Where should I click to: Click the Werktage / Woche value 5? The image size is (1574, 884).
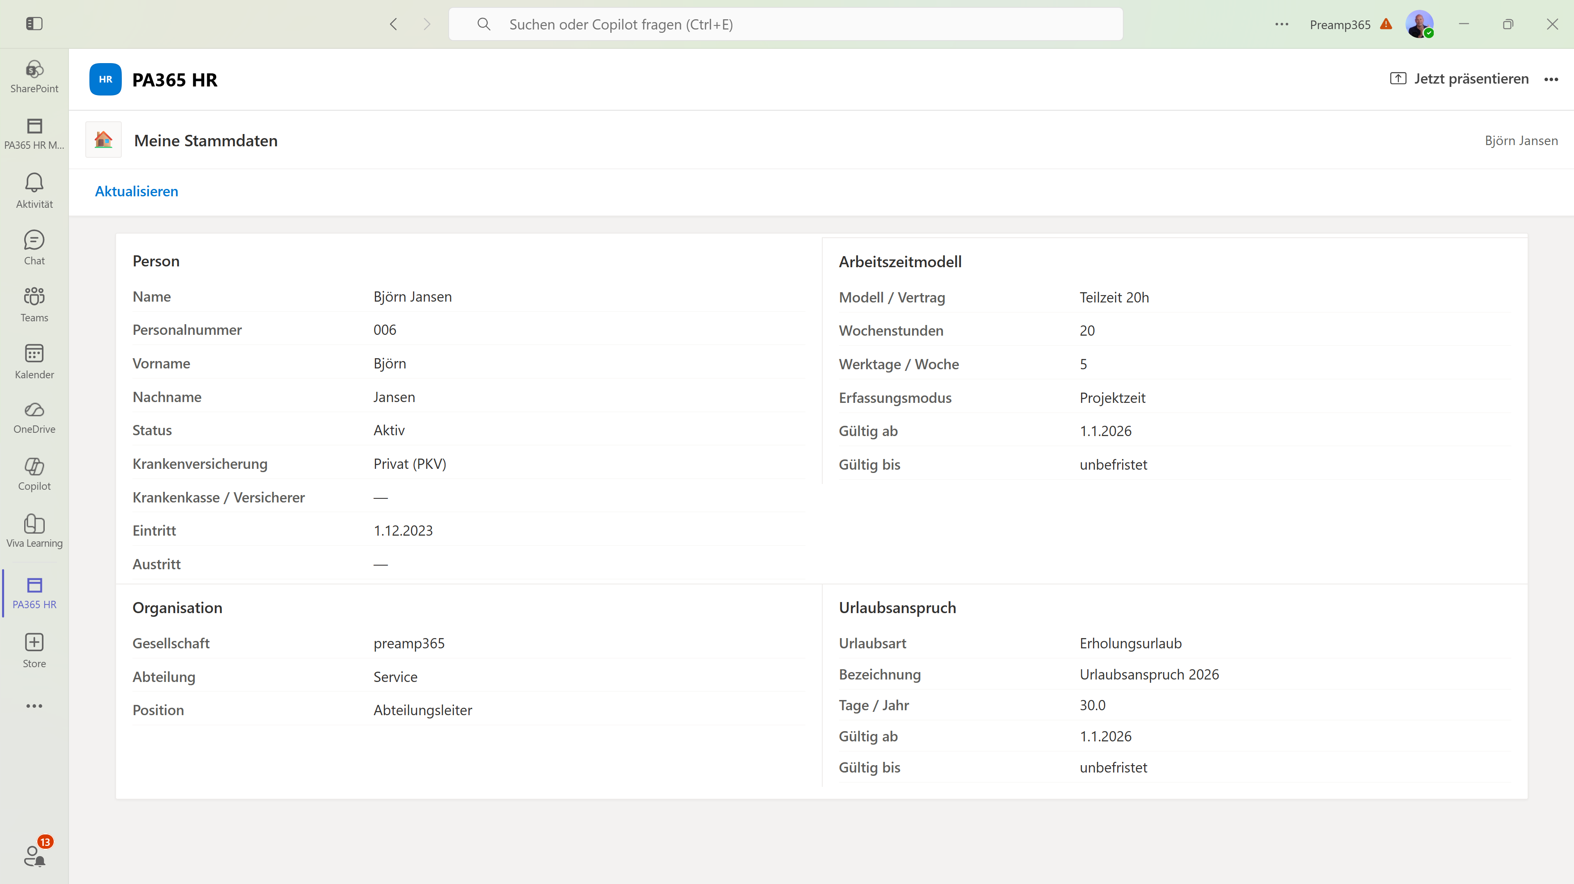(1084, 364)
